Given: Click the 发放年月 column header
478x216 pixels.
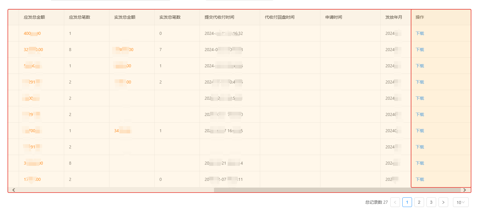Looking at the screenshot, I should [394, 17].
